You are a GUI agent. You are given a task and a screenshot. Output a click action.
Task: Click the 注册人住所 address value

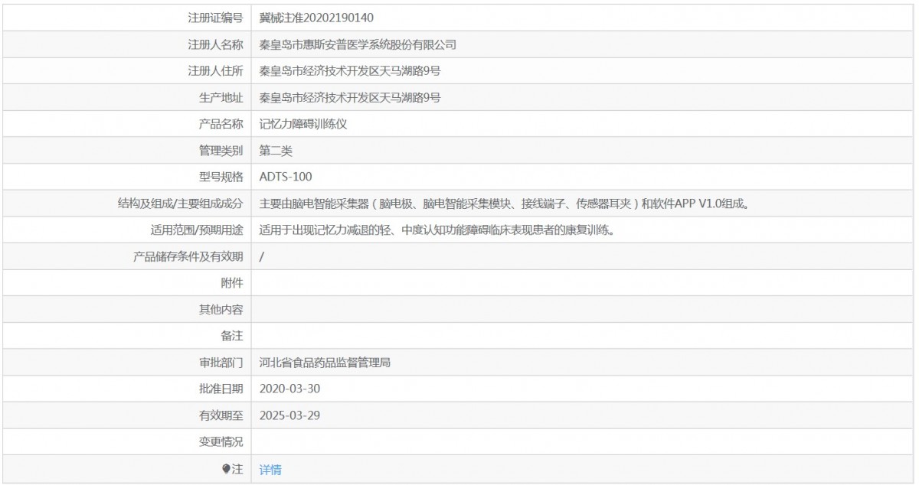coord(350,71)
